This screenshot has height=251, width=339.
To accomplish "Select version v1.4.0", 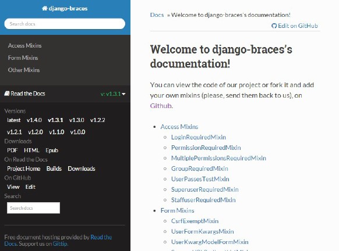I will (x=34, y=120).
